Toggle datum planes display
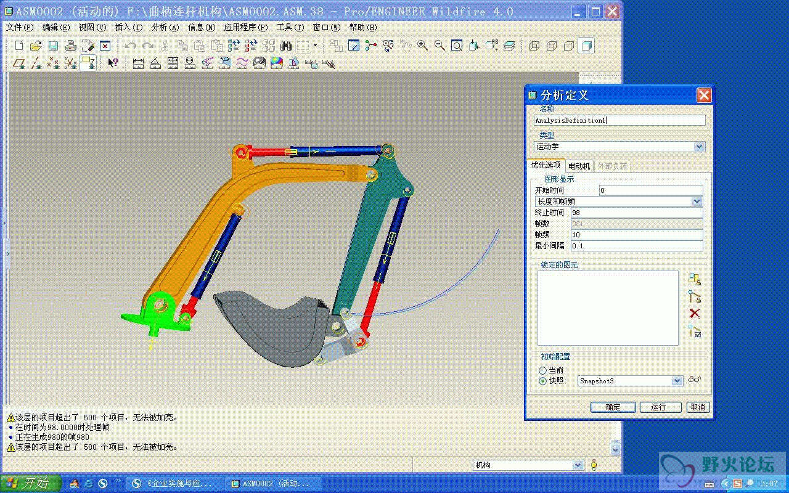 point(19,63)
